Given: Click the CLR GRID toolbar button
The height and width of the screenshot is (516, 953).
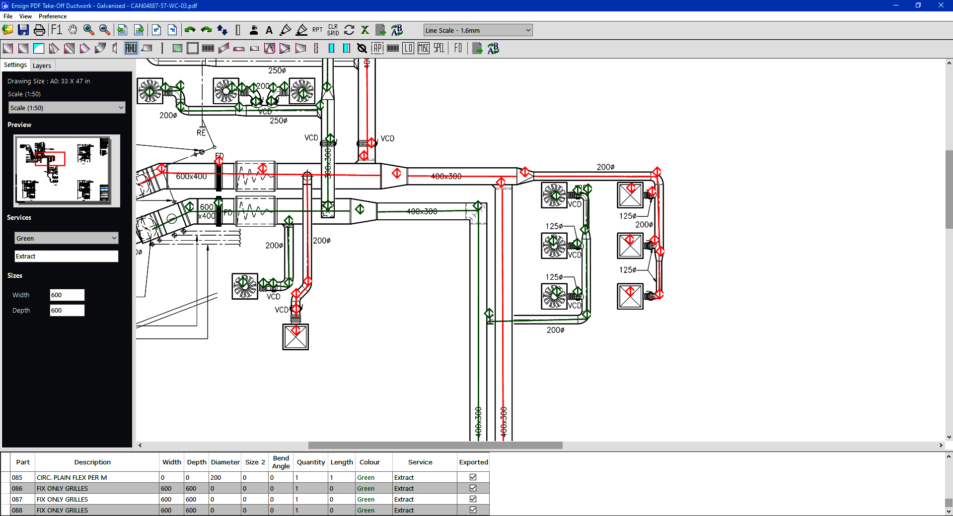Looking at the screenshot, I should [333, 30].
